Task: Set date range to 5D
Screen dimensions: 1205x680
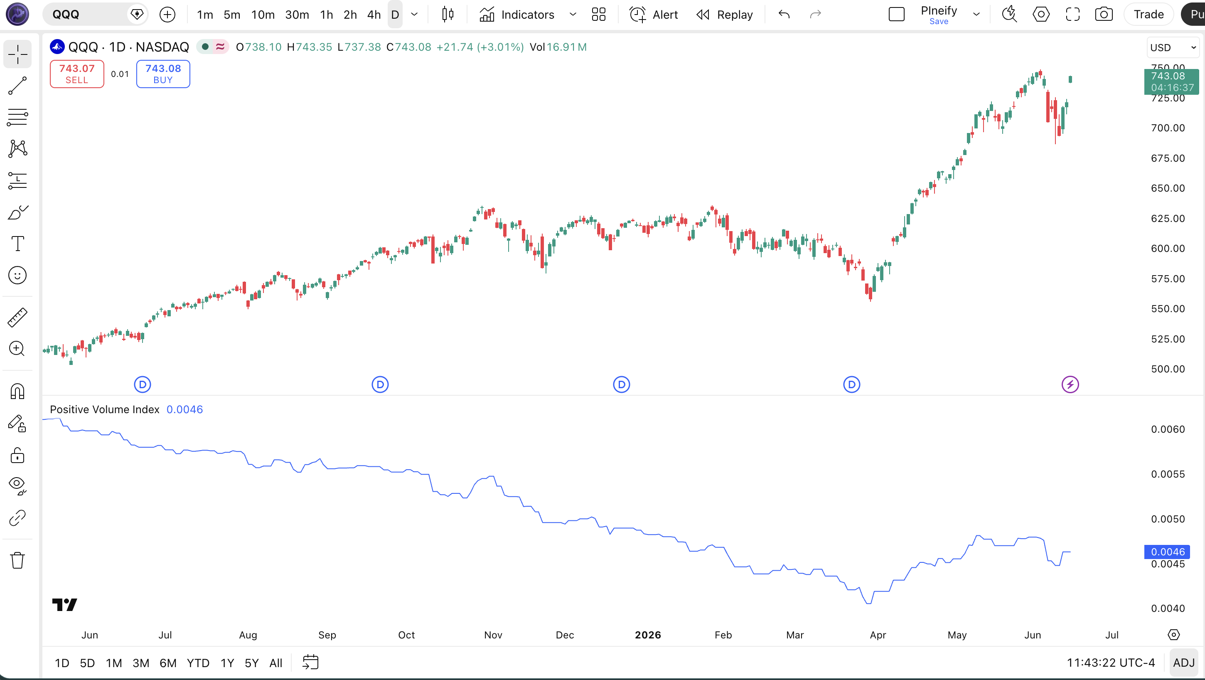Action: click(x=87, y=663)
